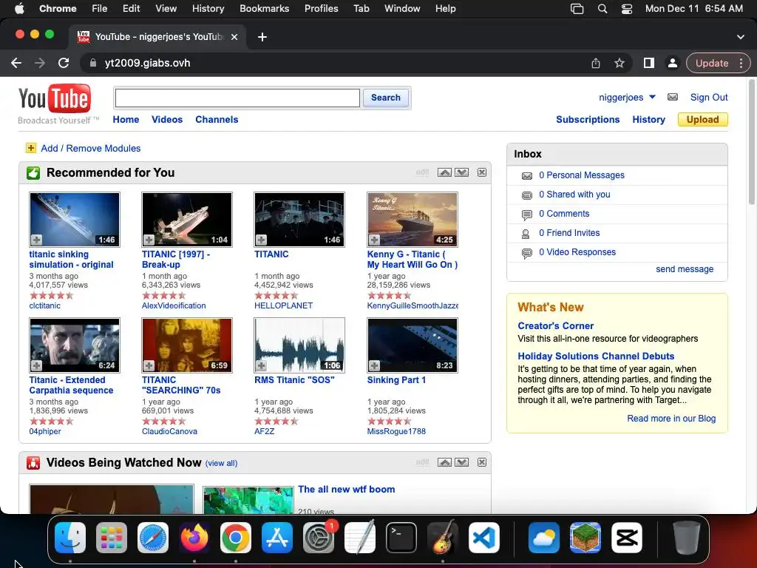Open the YouTube logo home link

(55, 99)
